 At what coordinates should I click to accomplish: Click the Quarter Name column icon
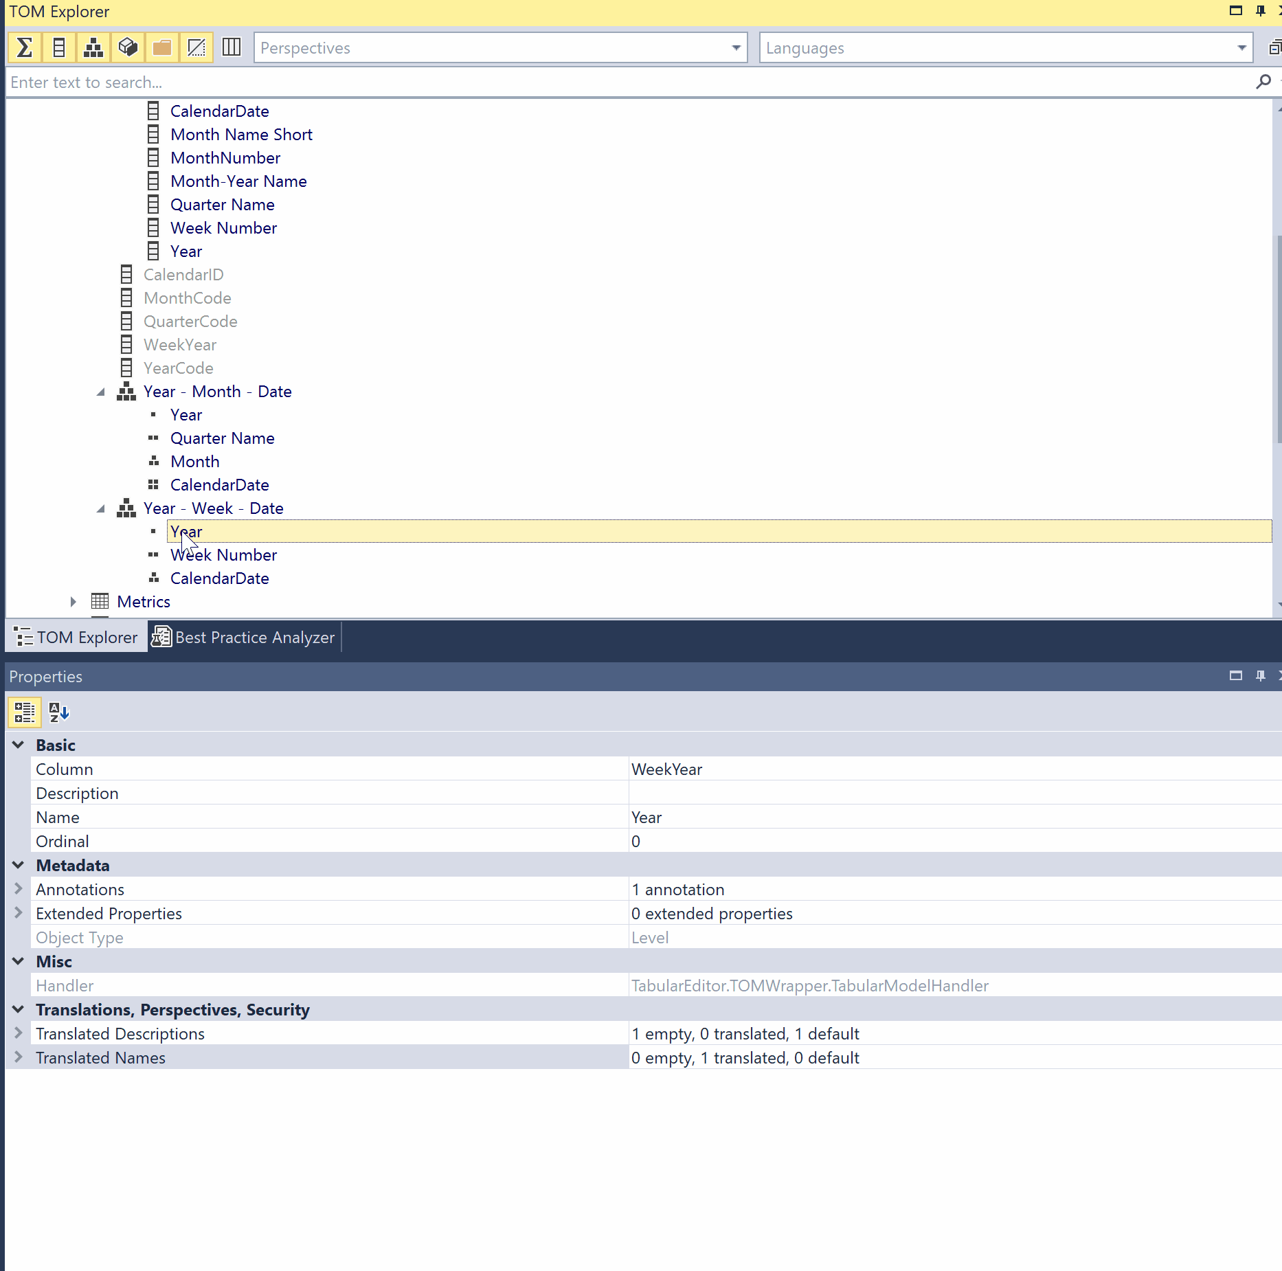(x=153, y=205)
